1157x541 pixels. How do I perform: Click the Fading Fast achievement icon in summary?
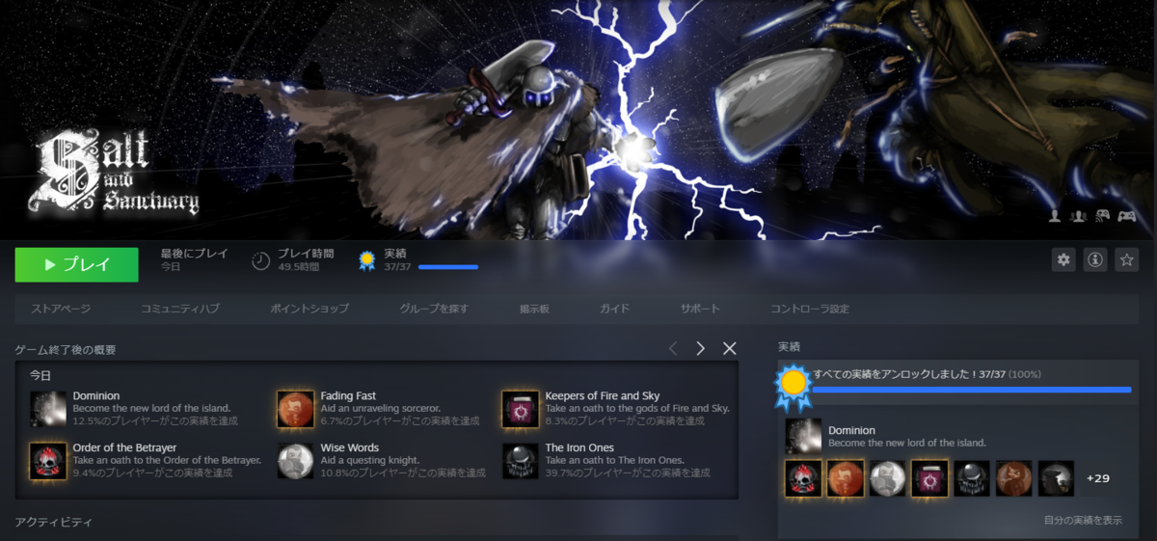[295, 409]
